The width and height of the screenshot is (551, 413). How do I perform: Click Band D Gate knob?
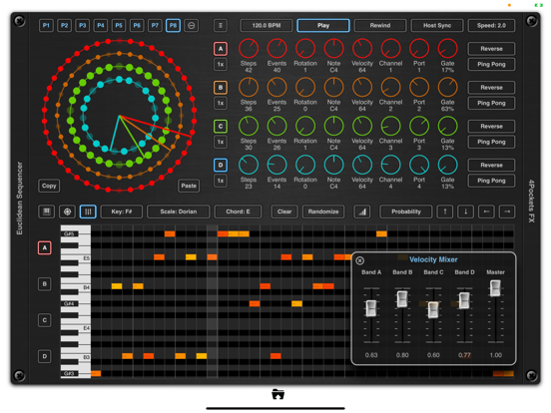pos(447,165)
